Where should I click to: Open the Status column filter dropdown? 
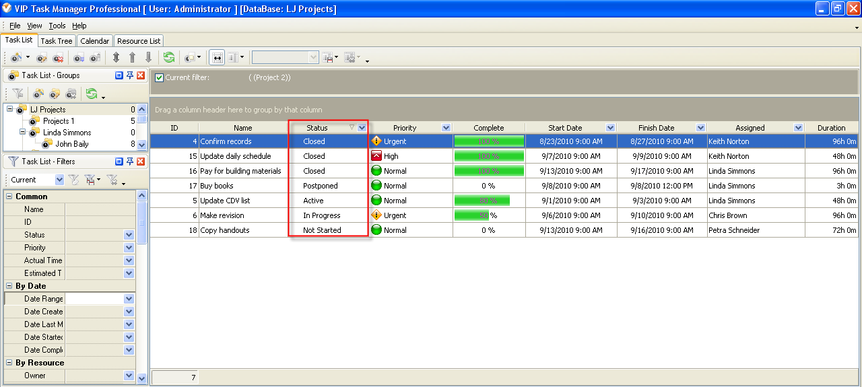[362, 128]
